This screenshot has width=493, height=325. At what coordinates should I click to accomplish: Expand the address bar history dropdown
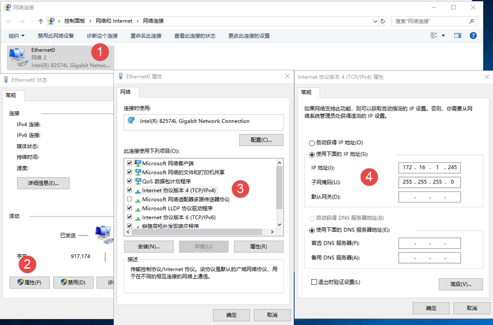click(x=375, y=21)
